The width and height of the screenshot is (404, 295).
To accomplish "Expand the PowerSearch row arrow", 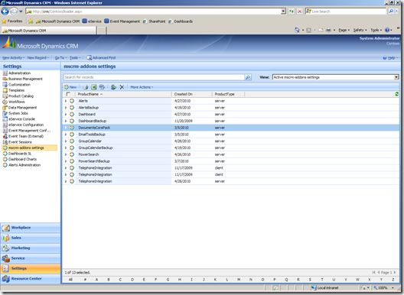I will pos(66,154).
